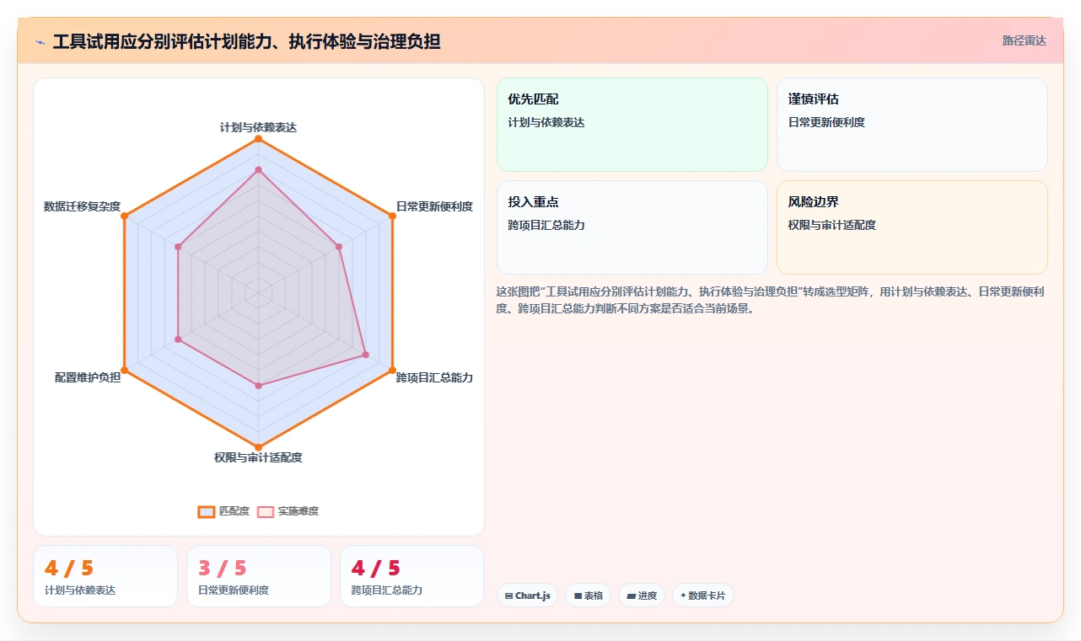The height and width of the screenshot is (641, 1081).
Task: Click the Chart.js chip icon
Action: 509,596
